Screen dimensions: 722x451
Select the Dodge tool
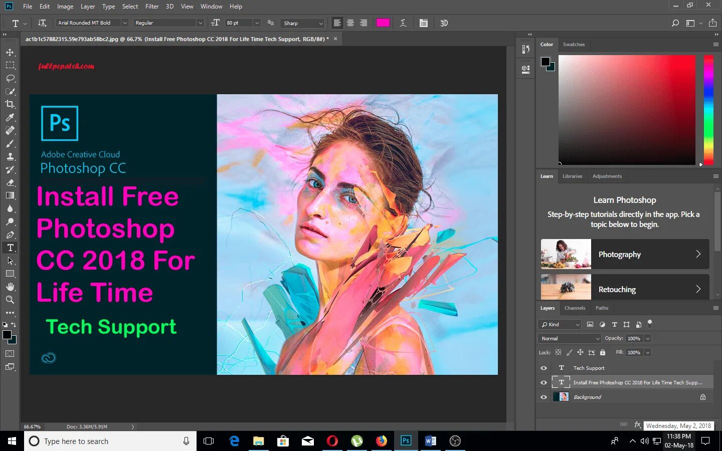click(10, 221)
